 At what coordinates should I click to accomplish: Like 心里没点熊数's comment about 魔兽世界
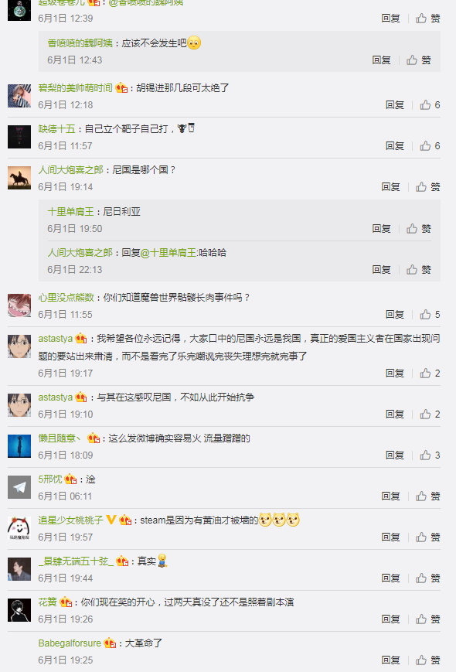coord(430,315)
